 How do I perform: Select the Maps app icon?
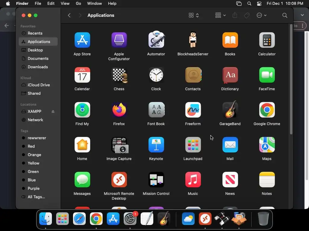point(267,145)
